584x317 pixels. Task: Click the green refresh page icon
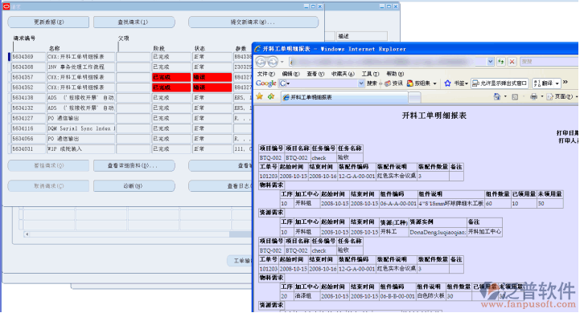pyautogui.click(x=501, y=62)
